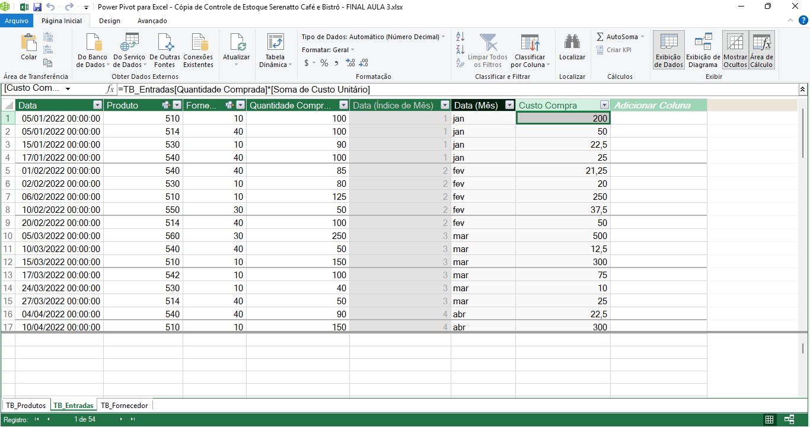Select Quantidade cell showing 250
The height and width of the screenshot is (427, 810).
click(x=298, y=236)
